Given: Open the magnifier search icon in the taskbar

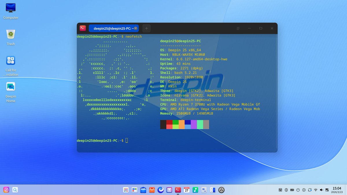Looking at the screenshot, I should [x=15, y=190].
